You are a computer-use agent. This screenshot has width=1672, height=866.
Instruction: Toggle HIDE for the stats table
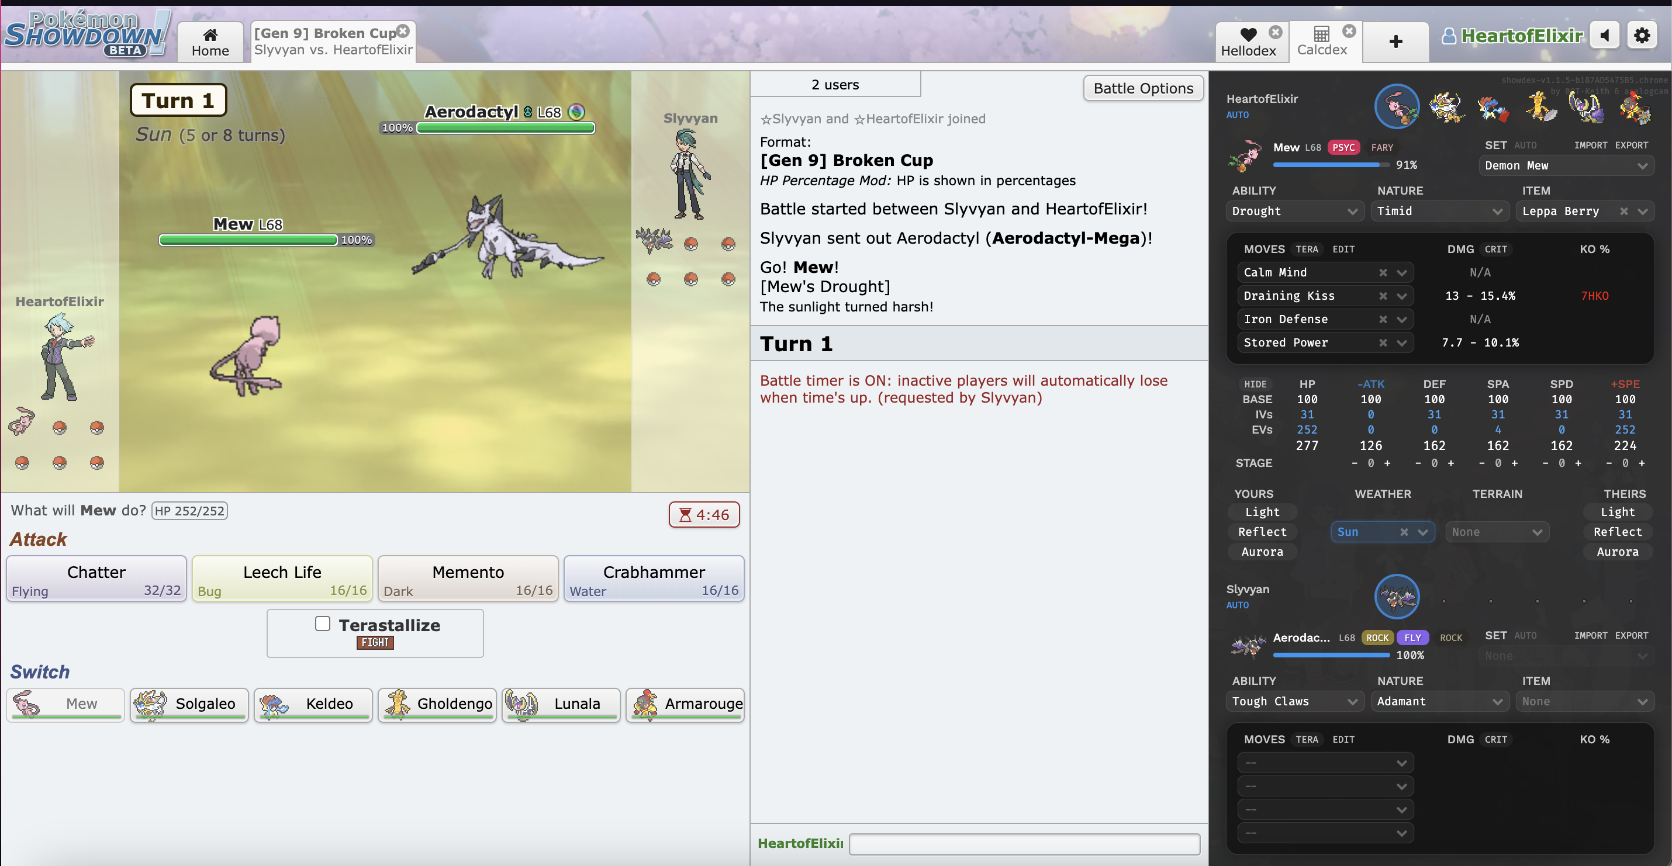1255,384
